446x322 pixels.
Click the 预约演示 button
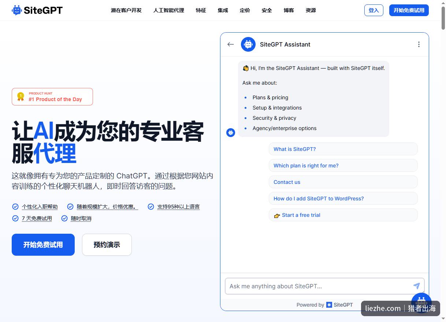click(107, 245)
